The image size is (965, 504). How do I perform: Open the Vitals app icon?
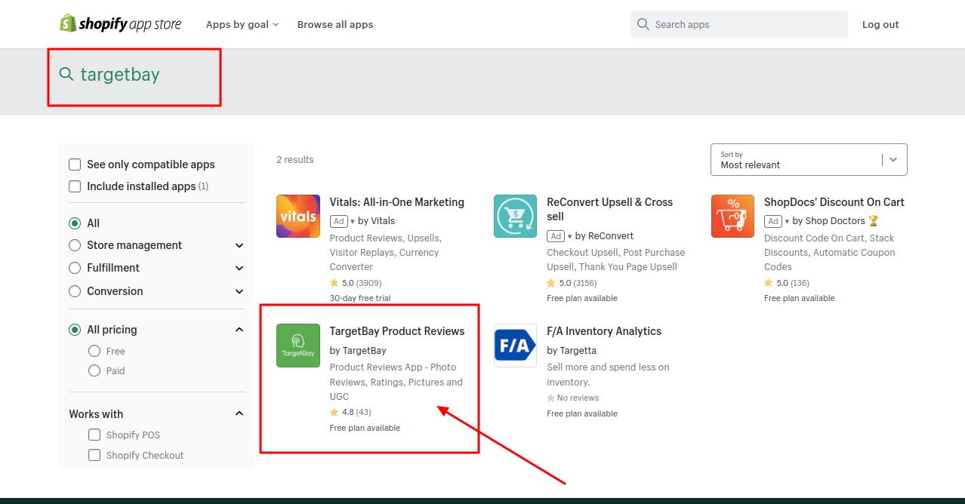(x=298, y=217)
